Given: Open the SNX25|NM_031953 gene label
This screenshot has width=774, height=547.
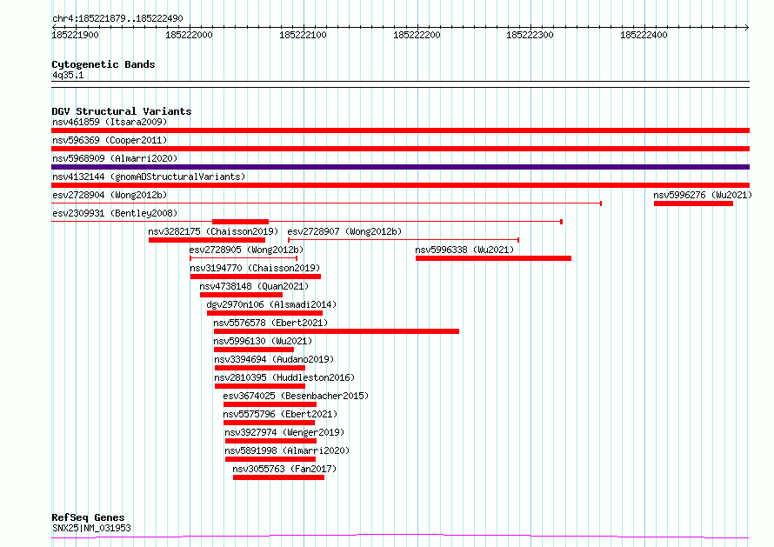Looking at the screenshot, I should tap(92, 528).
